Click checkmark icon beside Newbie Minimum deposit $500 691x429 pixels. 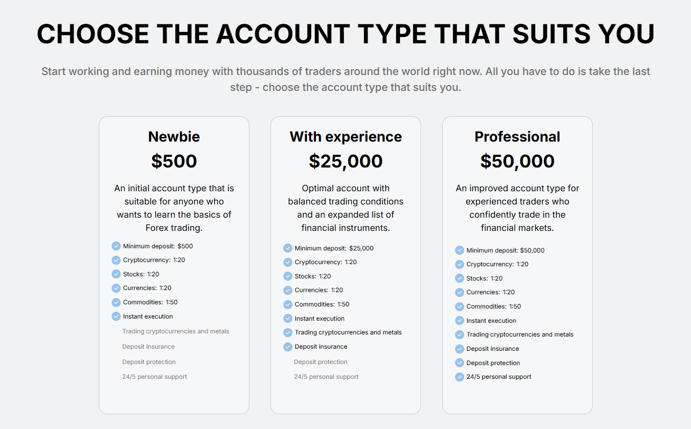tap(116, 246)
